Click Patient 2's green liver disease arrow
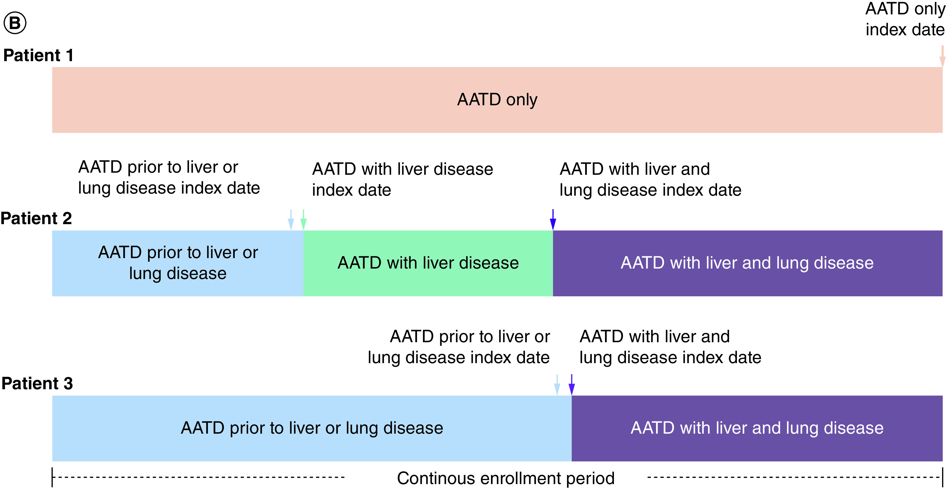Viewport: 946px width, 488px height. coord(303,220)
